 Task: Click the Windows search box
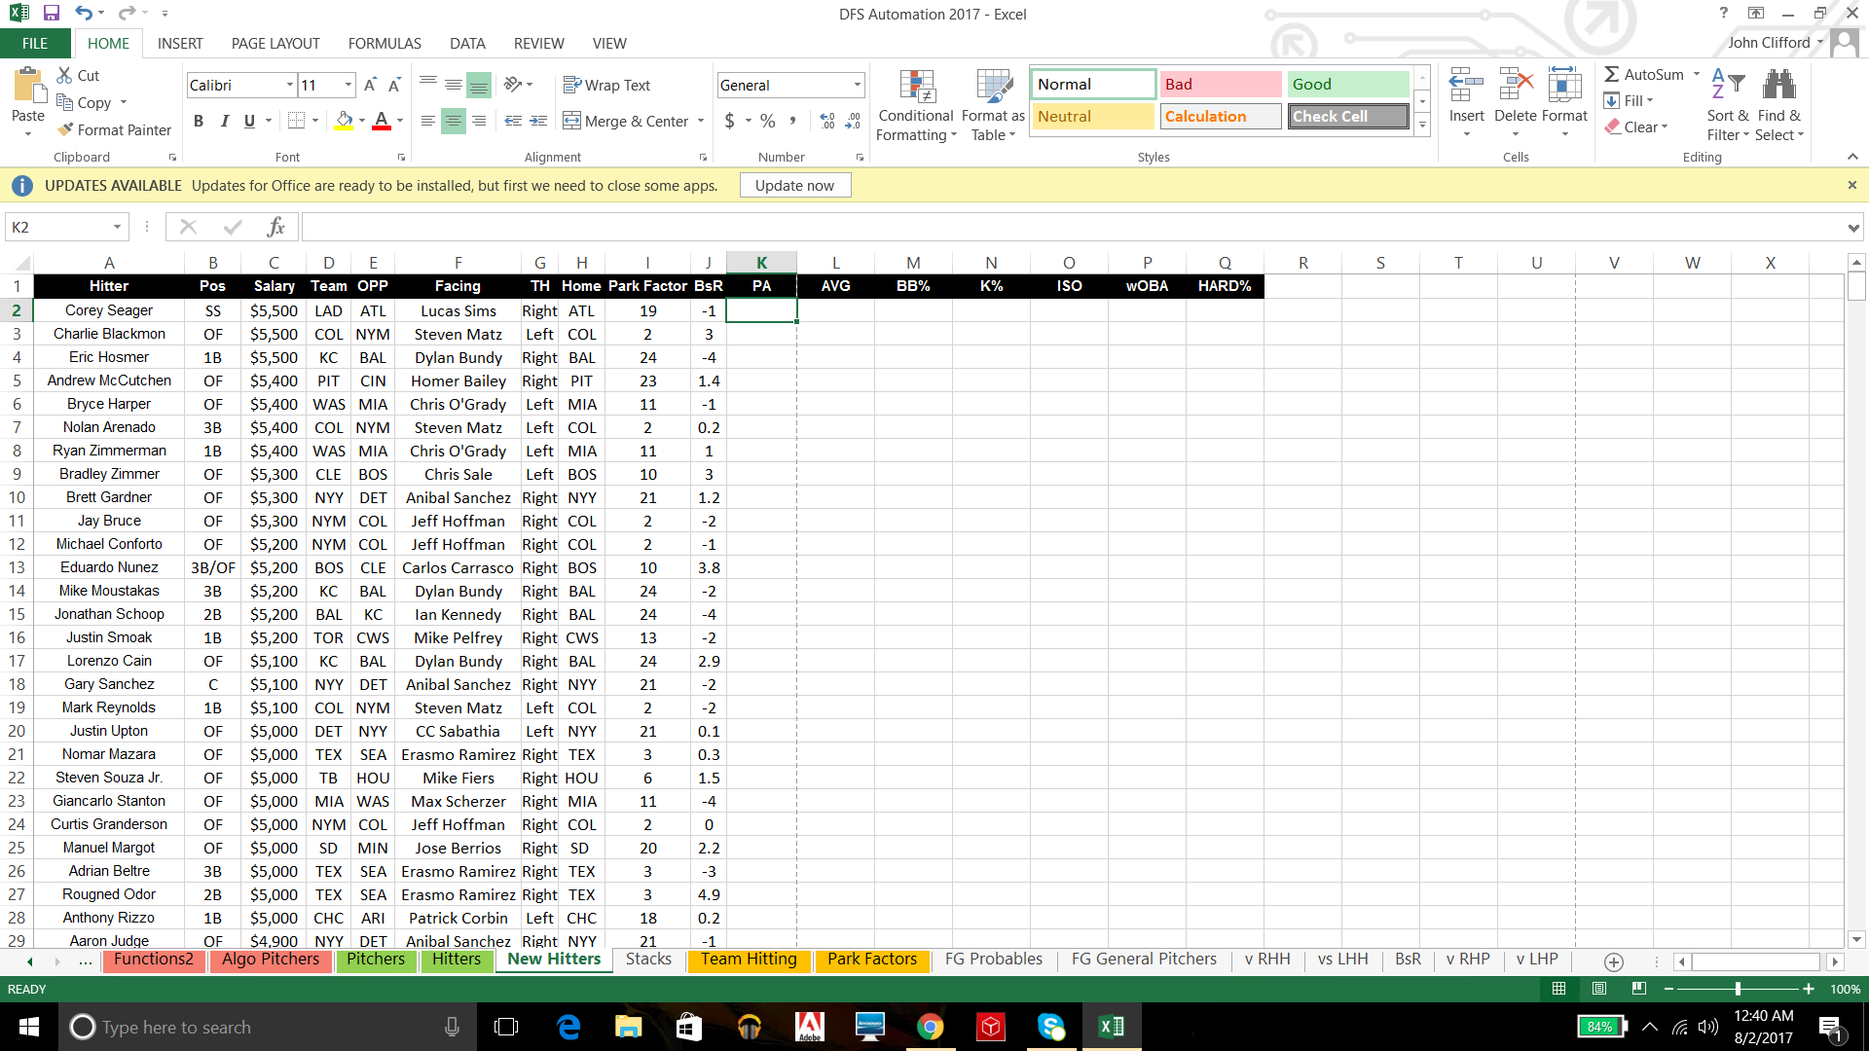point(268,1028)
